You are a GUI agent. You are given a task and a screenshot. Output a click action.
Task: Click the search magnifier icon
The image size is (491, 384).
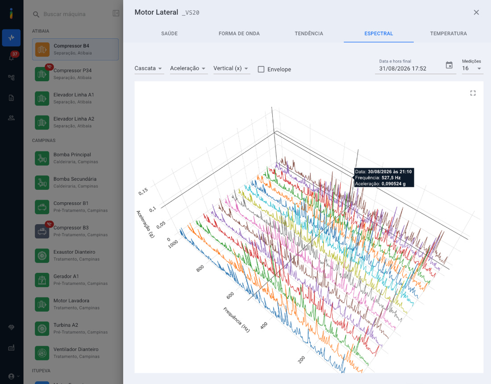coord(36,14)
